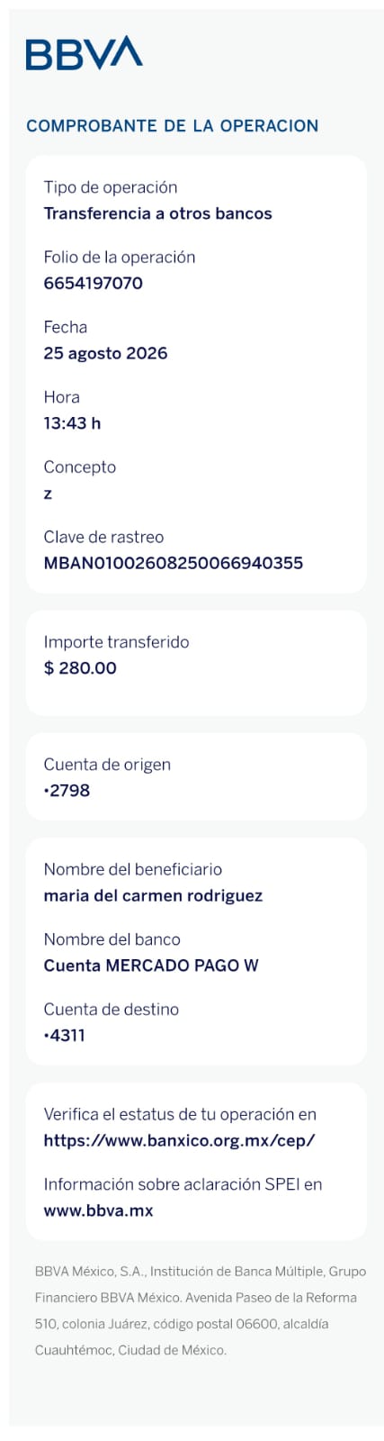Open the banxico.org.mx/cep link
This screenshot has height=1441, width=384.
tap(179, 1140)
